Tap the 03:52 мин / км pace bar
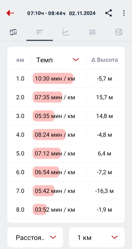 [x=40, y=210]
